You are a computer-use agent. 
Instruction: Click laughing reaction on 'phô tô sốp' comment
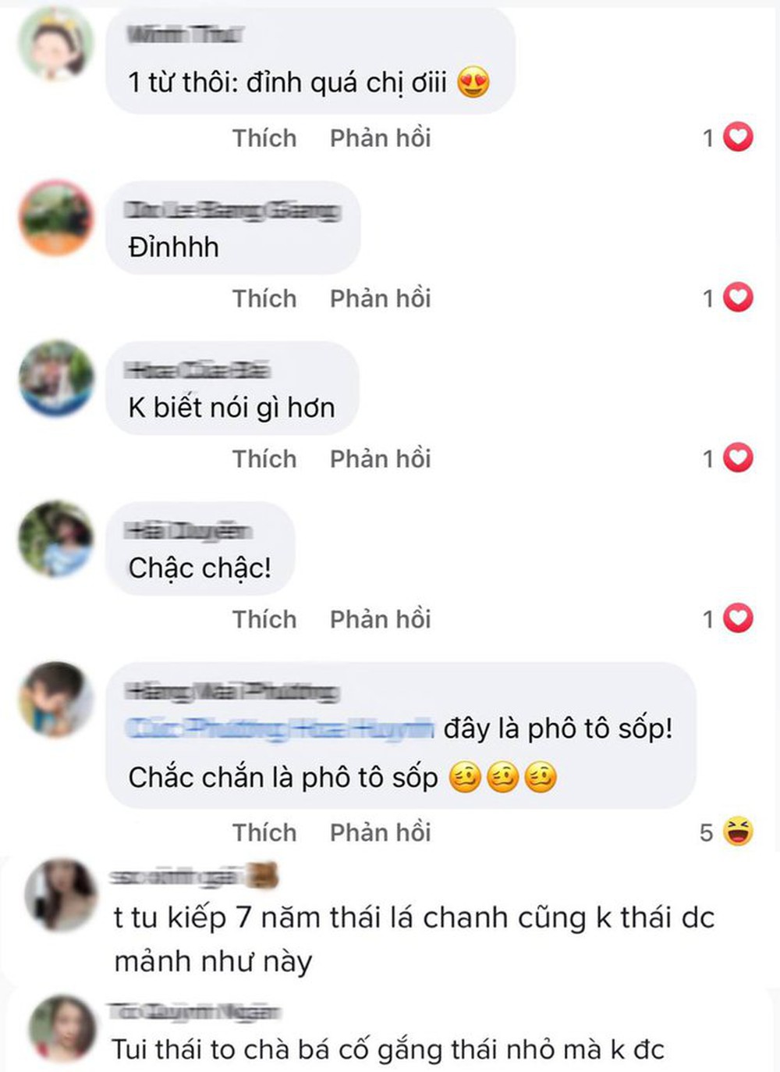click(737, 832)
